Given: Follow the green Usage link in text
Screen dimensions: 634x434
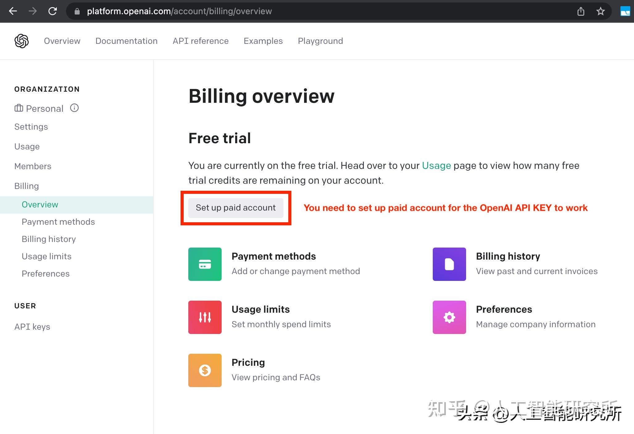Looking at the screenshot, I should tap(436, 166).
